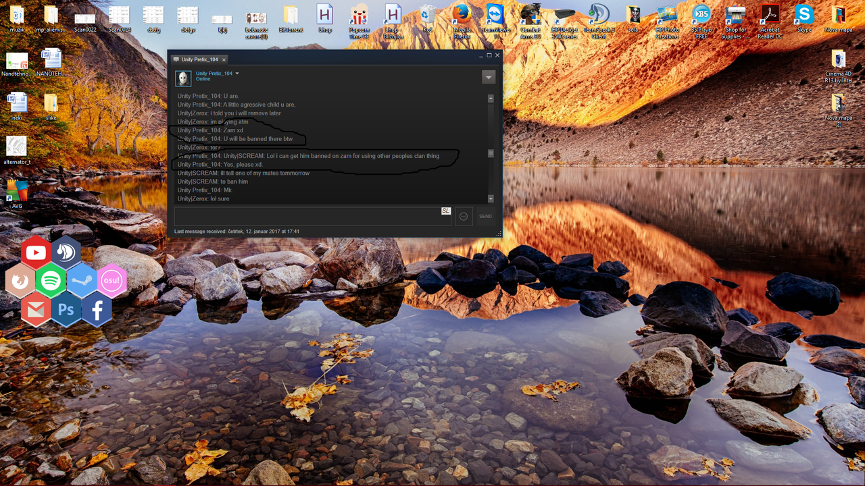Open Gmail from the hexagon launcher
The image size is (865, 486).
pyautogui.click(x=36, y=309)
